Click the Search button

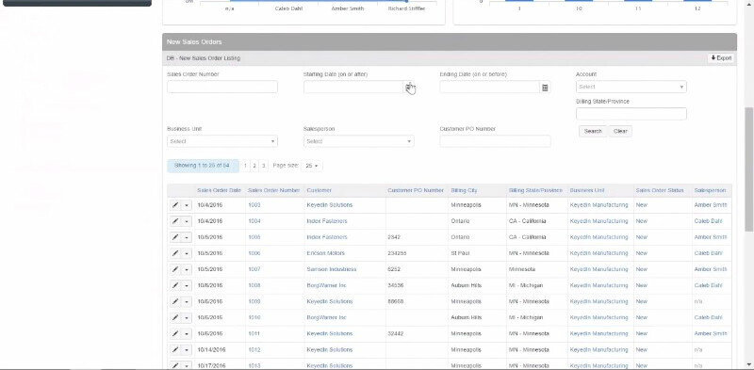click(x=593, y=131)
